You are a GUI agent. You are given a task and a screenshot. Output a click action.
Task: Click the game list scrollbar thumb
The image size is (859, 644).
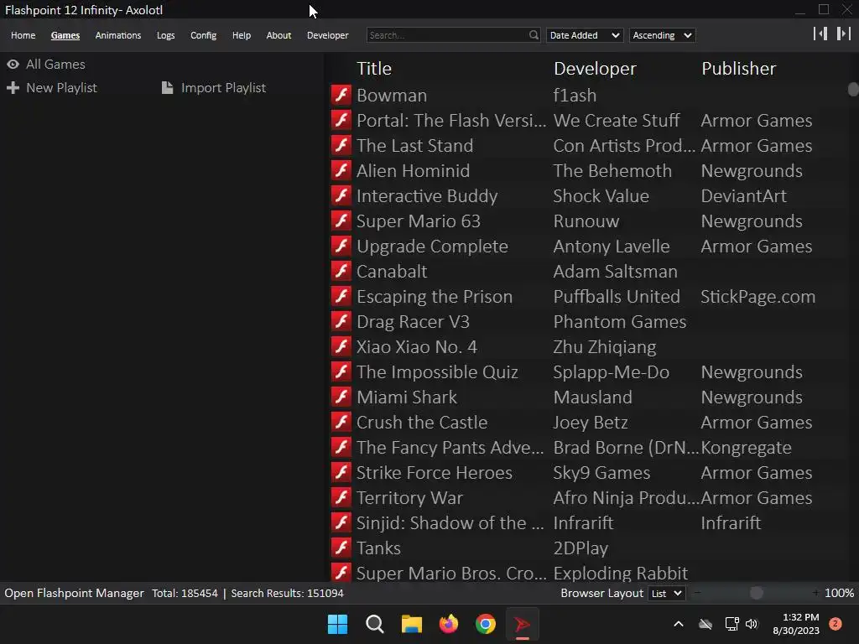pos(853,89)
